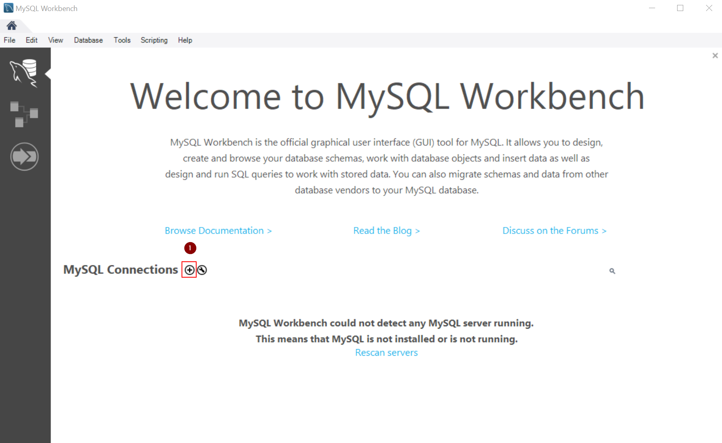
Task: Click the MySQL Connections heading
Action: (121, 270)
